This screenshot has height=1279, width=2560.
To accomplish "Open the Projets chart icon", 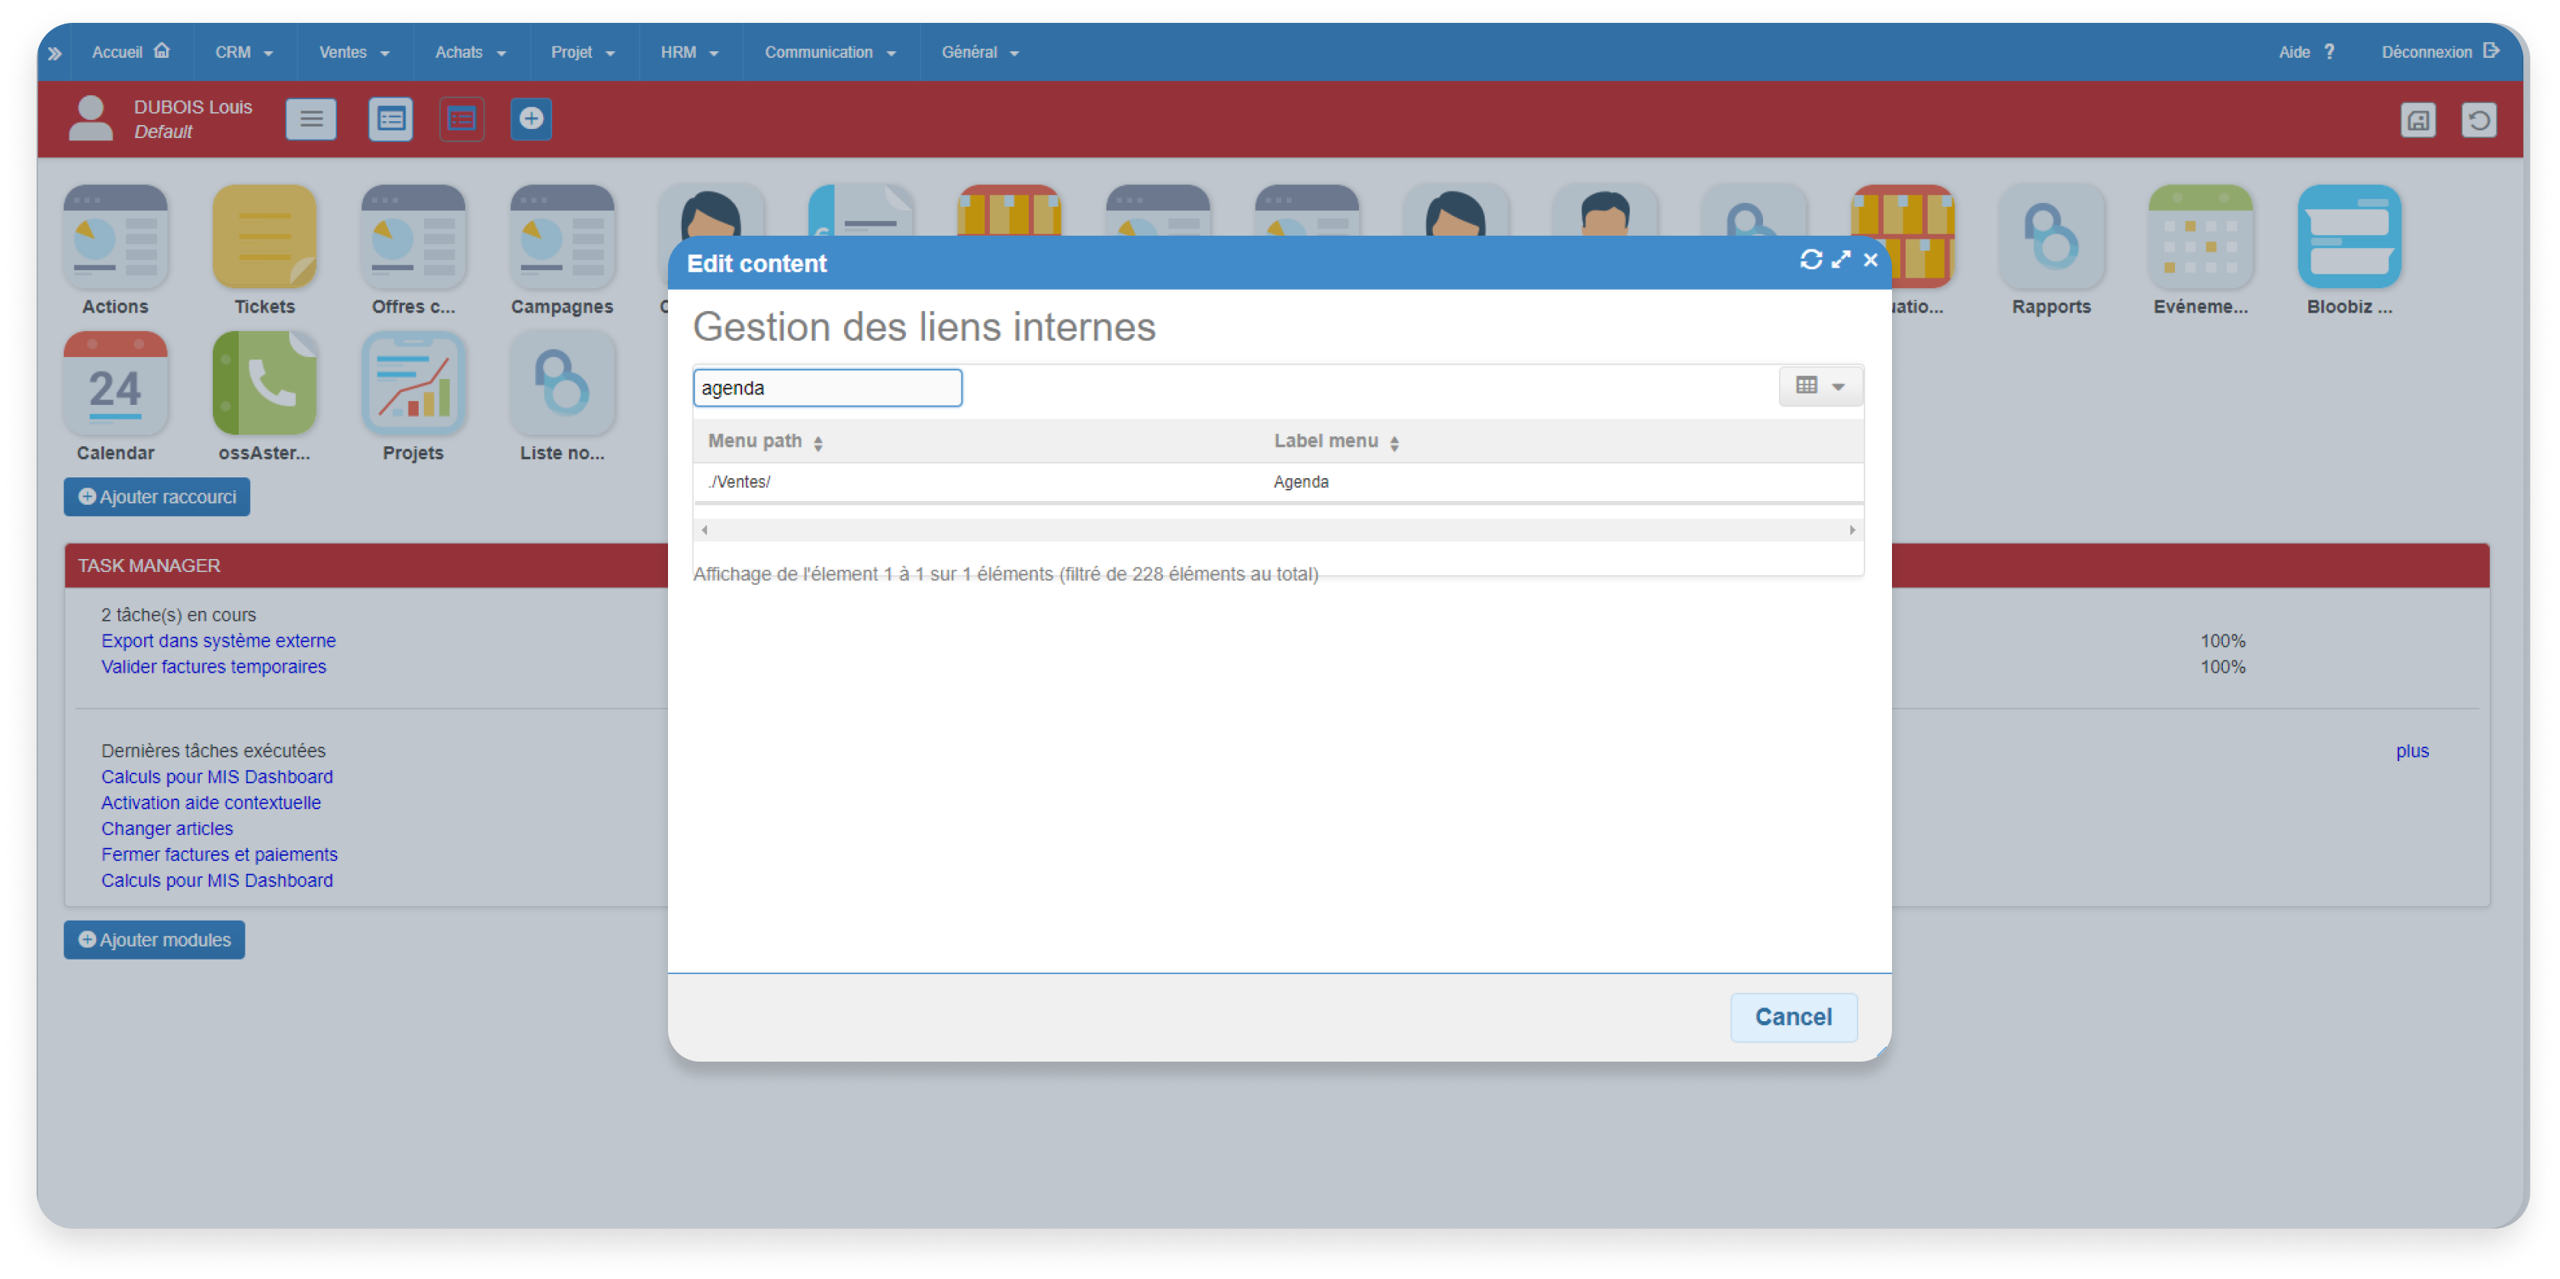I will coord(413,384).
